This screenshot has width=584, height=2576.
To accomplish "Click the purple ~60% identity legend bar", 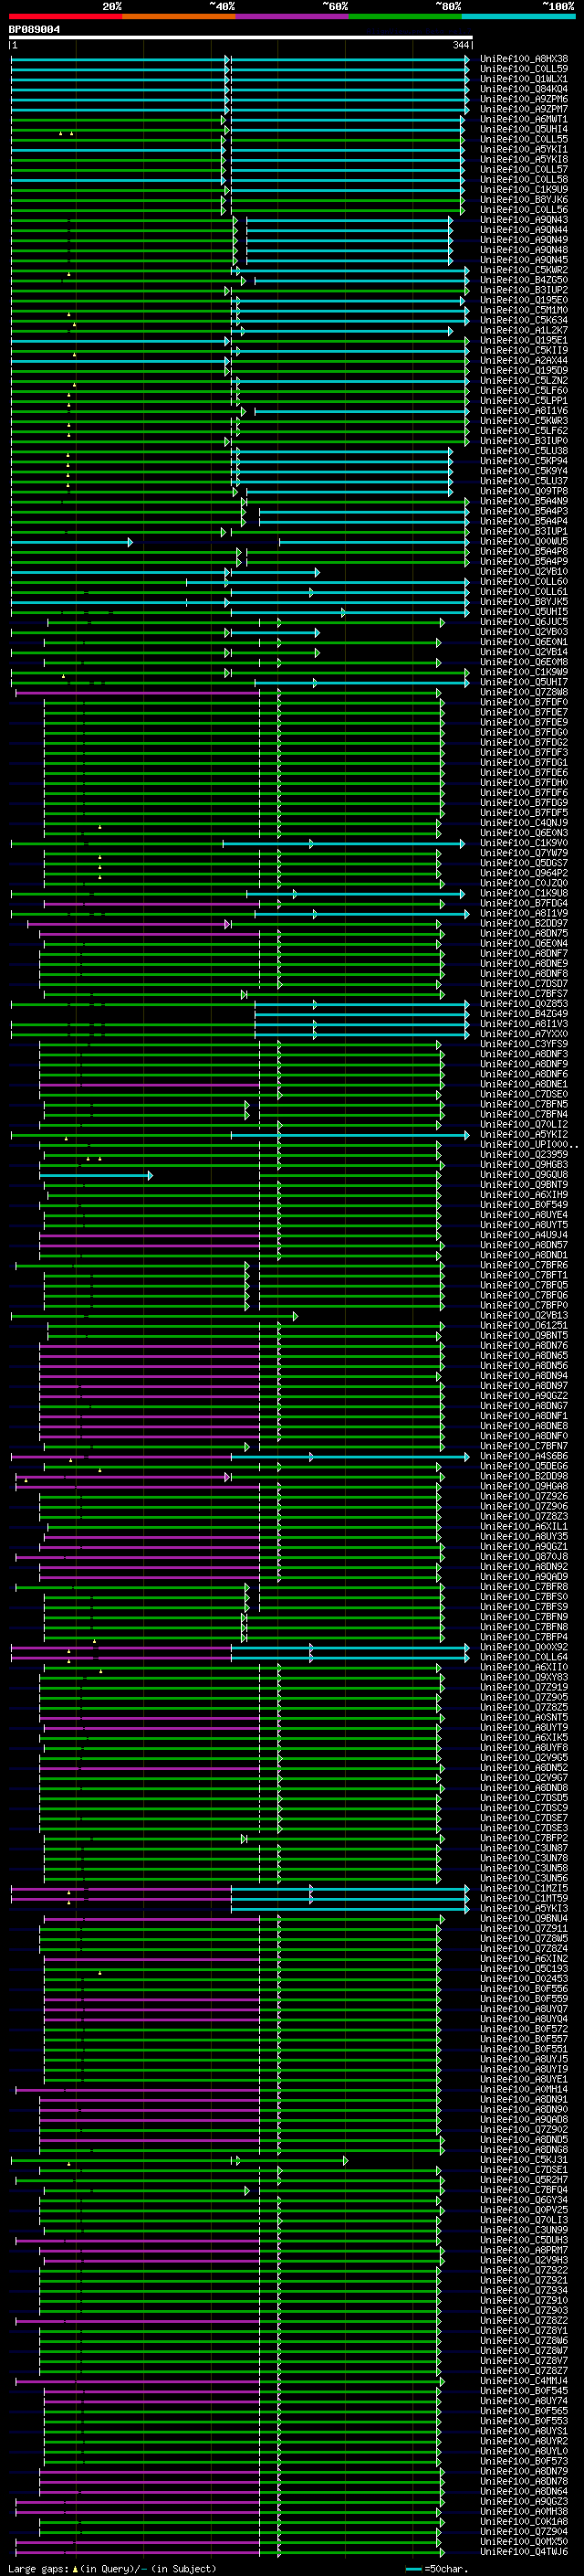I will [291, 17].
